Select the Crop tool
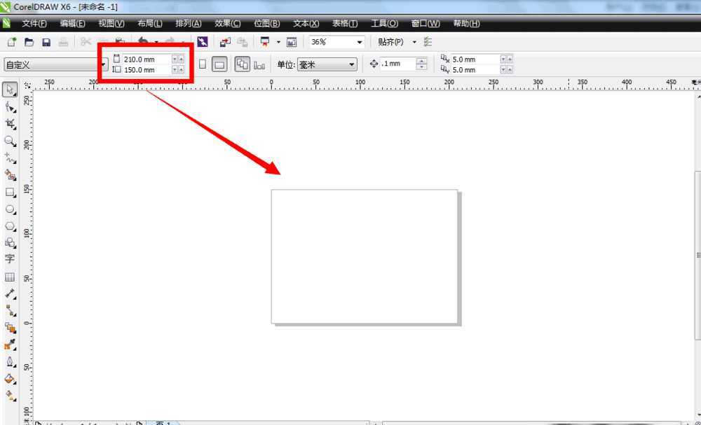The height and width of the screenshot is (425, 701). tap(10, 125)
